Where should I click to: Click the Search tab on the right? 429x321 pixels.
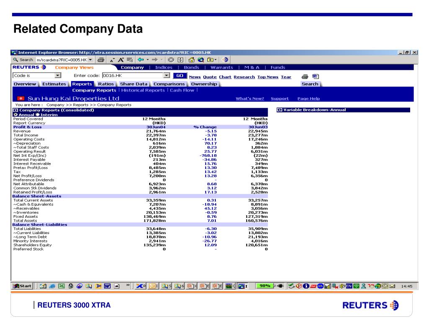(310, 84)
